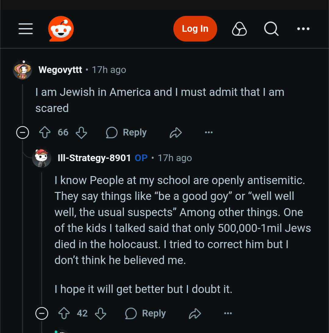
Task: Upvote the comment with 66 points
Action: coord(45,132)
